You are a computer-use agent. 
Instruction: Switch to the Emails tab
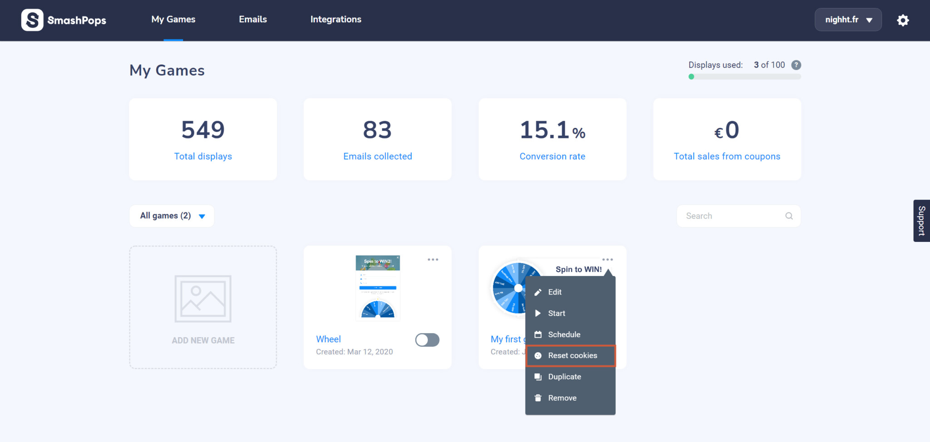click(253, 20)
